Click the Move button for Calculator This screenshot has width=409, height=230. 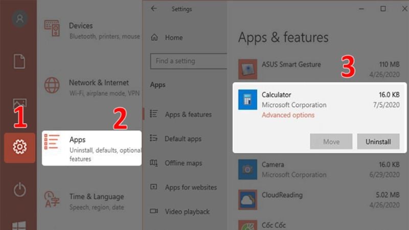pos(331,142)
